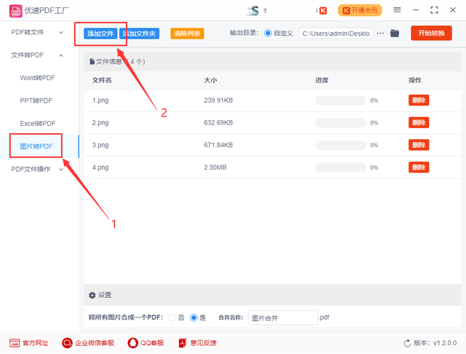Click the 开通会员 button
The image size is (466, 354).
(x=360, y=11)
